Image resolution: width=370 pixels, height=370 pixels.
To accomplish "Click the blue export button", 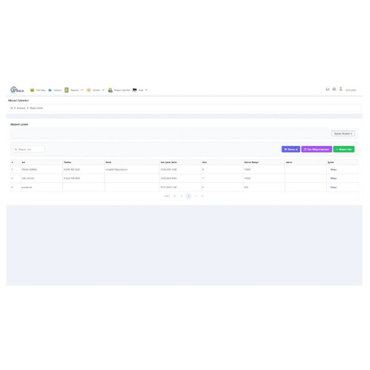I will point(291,149).
